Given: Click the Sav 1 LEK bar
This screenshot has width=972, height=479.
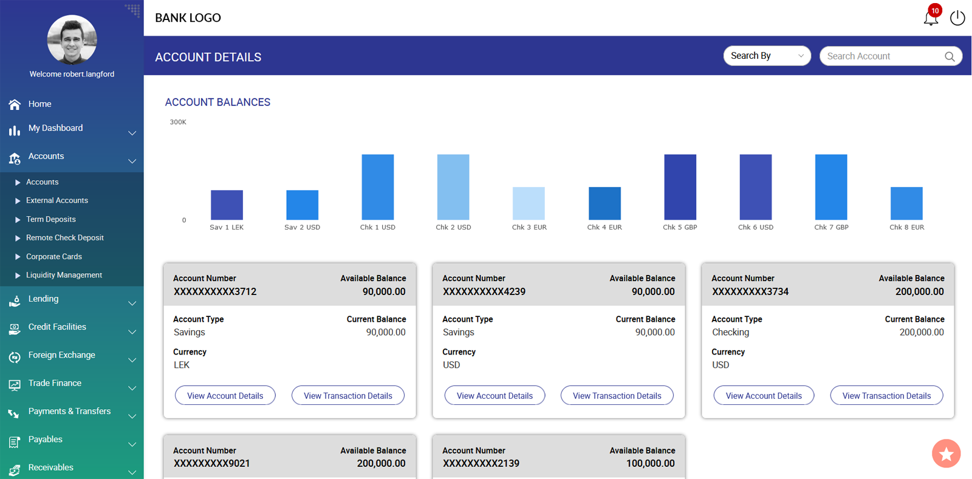Looking at the screenshot, I should [227, 205].
